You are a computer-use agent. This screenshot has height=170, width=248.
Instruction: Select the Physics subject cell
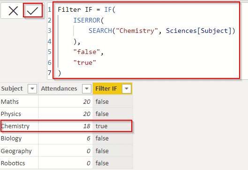pyautogui.click(x=19, y=114)
